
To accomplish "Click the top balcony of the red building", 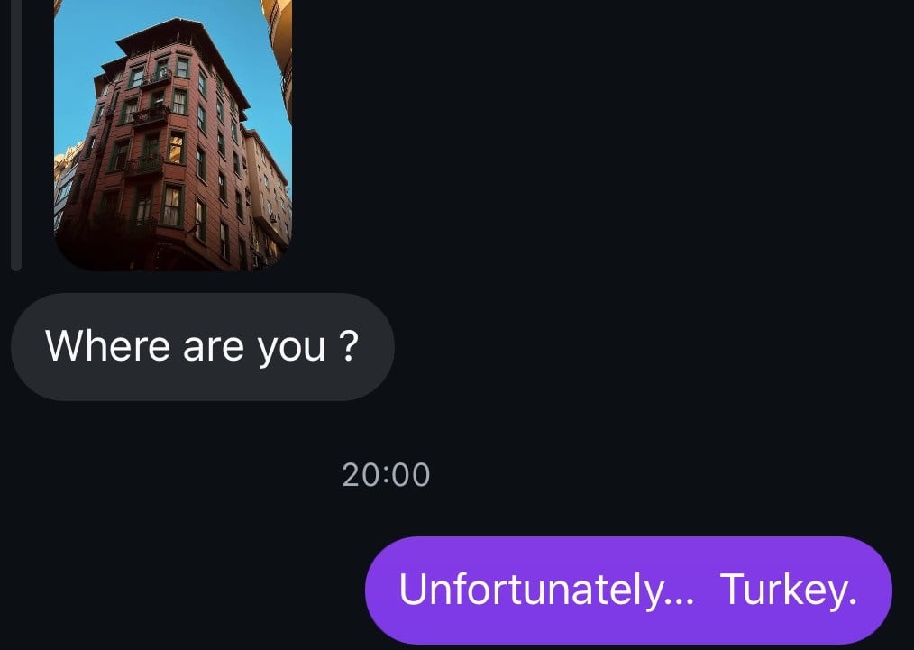I will [156, 78].
